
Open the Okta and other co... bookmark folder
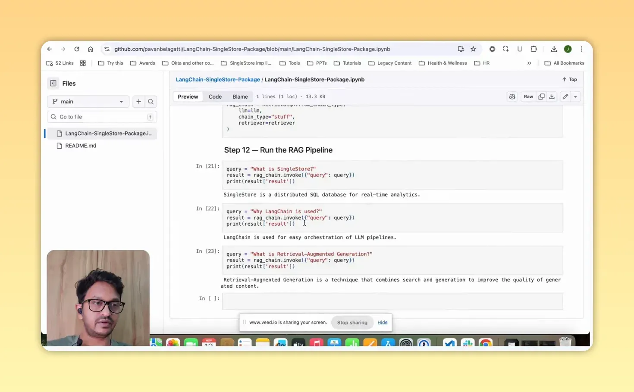(x=188, y=63)
